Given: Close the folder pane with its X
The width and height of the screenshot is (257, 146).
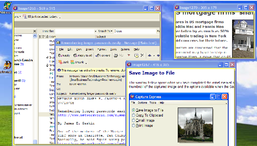Looking at the screenshot, I should tap(35, 31).
